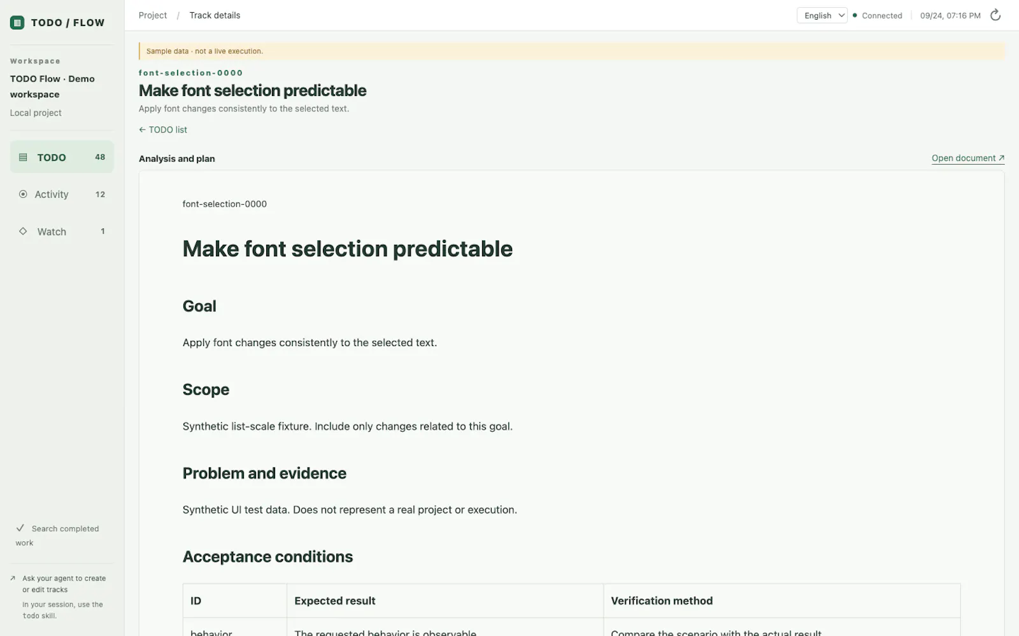Image resolution: width=1019 pixels, height=636 pixels.
Task: Click the Ask your agent to create hint
Action: tap(64, 584)
